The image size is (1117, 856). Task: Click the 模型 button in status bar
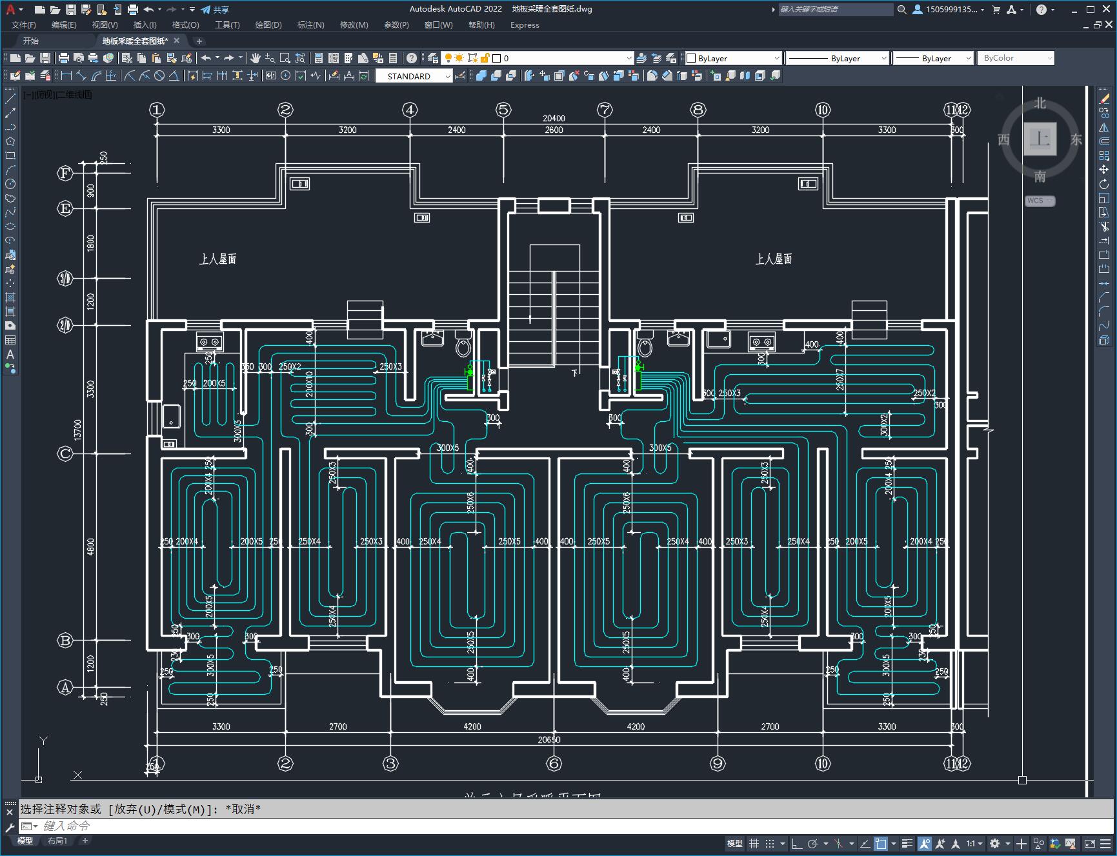click(x=735, y=843)
